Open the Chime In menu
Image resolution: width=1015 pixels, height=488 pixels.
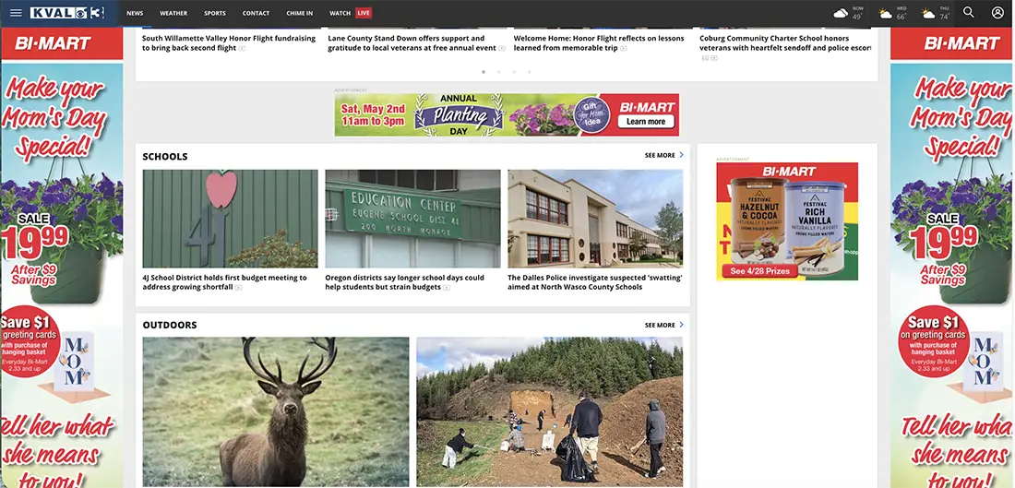click(x=300, y=13)
